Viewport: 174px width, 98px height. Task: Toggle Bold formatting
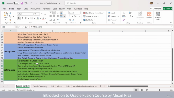tap(19, 18)
